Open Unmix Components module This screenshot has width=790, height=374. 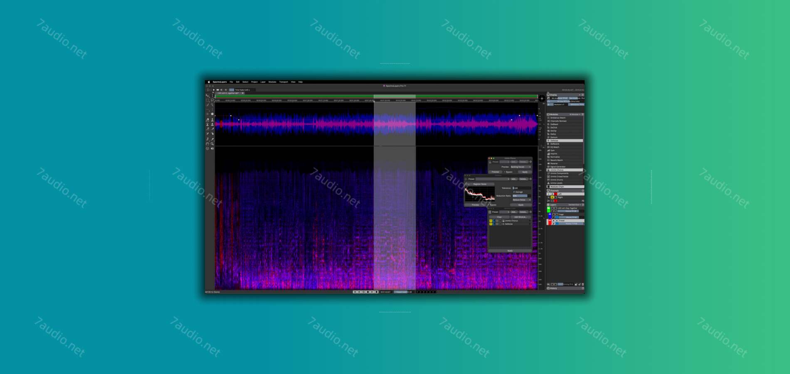(x=565, y=173)
